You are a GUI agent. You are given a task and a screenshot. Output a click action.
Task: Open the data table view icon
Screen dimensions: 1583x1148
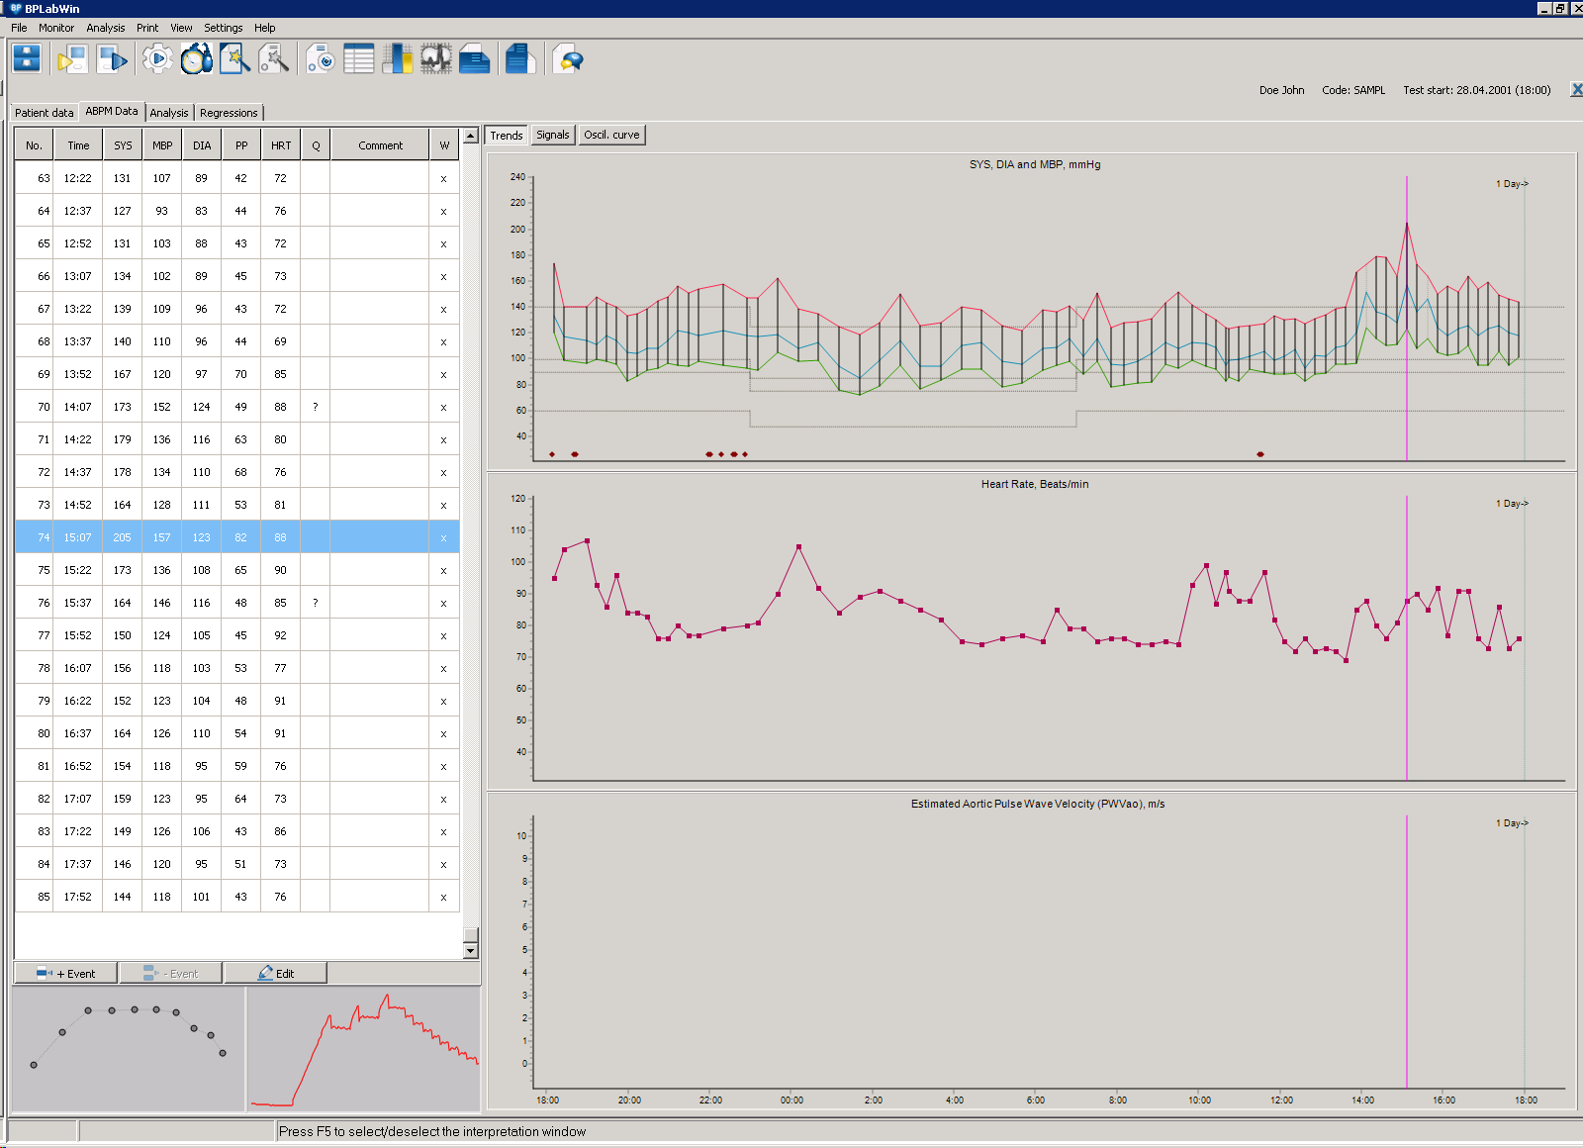pos(358,59)
